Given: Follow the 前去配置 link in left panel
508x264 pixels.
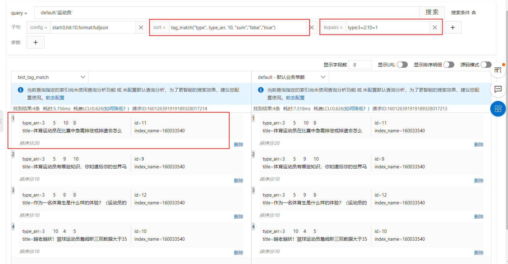Looking at the screenshot, I should click(x=55, y=98).
